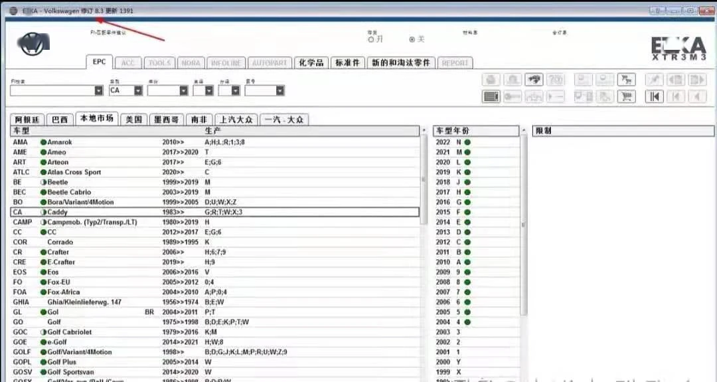This screenshot has width=717, height=382.
Task: Switch to the 上汽大众 market tab
Action: 236,120
